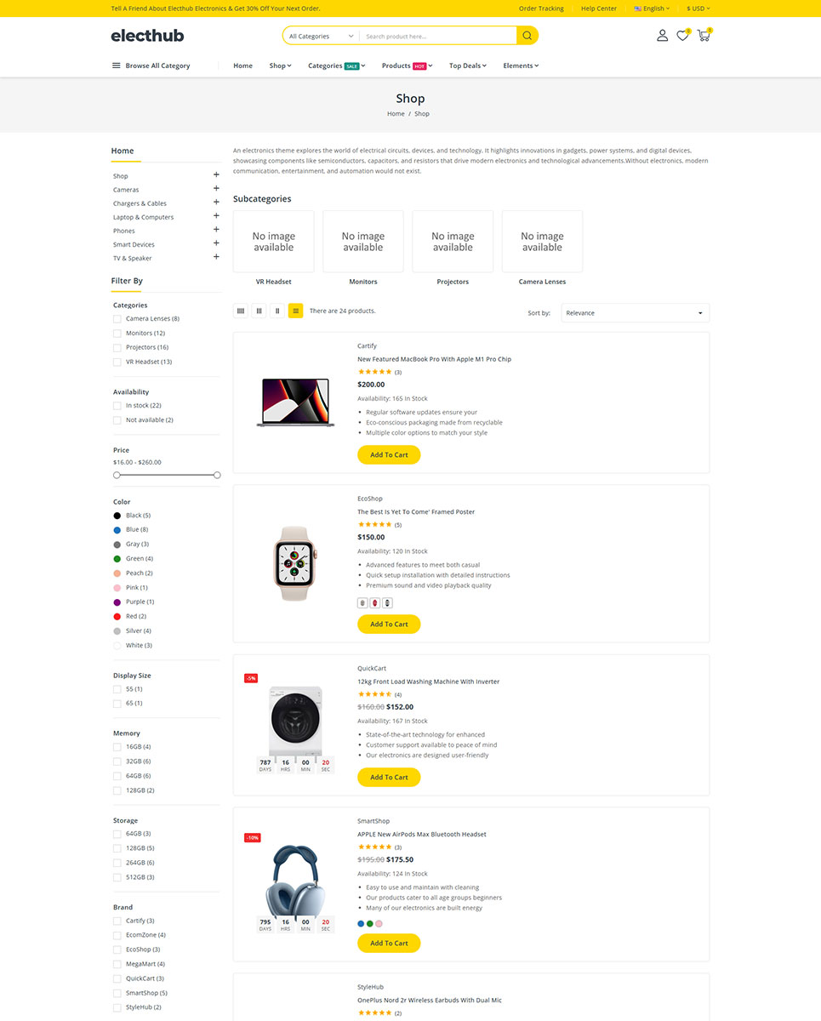821x1021 pixels.
Task: Switch to two-column grid view
Action: (277, 311)
